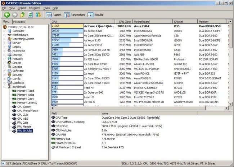The height and width of the screenshot is (167, 234).
Task: Switch to the Menu sidebar tab
Action: point(6,22)
